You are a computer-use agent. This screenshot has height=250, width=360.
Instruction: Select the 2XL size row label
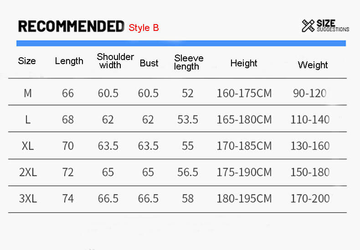coord(28,172)
